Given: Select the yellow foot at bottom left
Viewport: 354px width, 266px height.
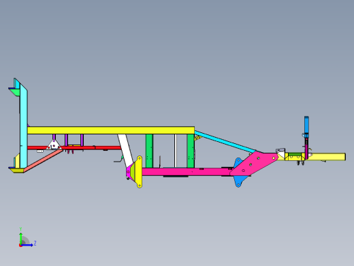Looking at the screenshot, I should pos(18,171).
